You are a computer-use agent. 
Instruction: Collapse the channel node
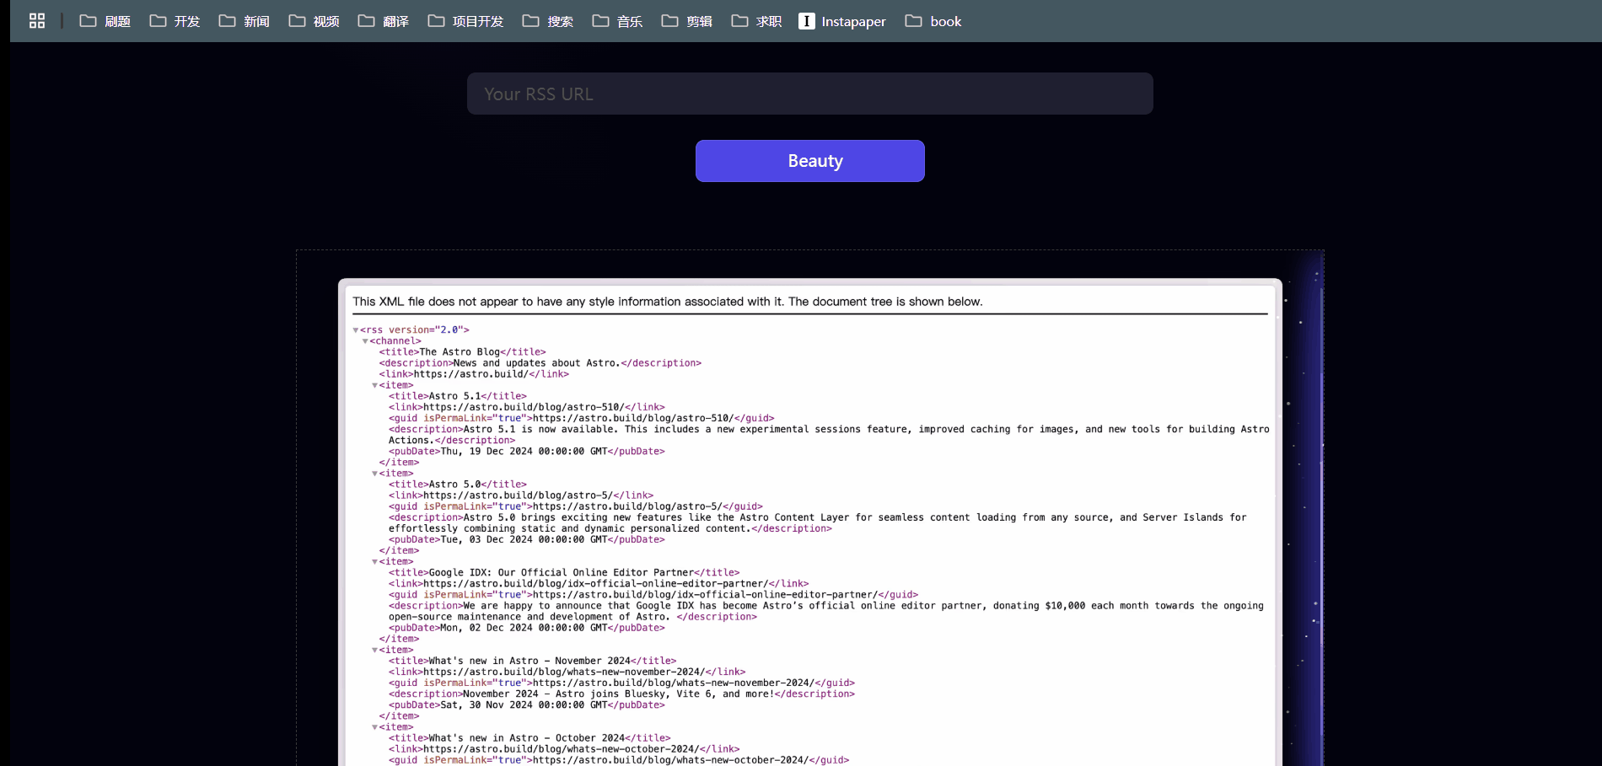point(365,341)
